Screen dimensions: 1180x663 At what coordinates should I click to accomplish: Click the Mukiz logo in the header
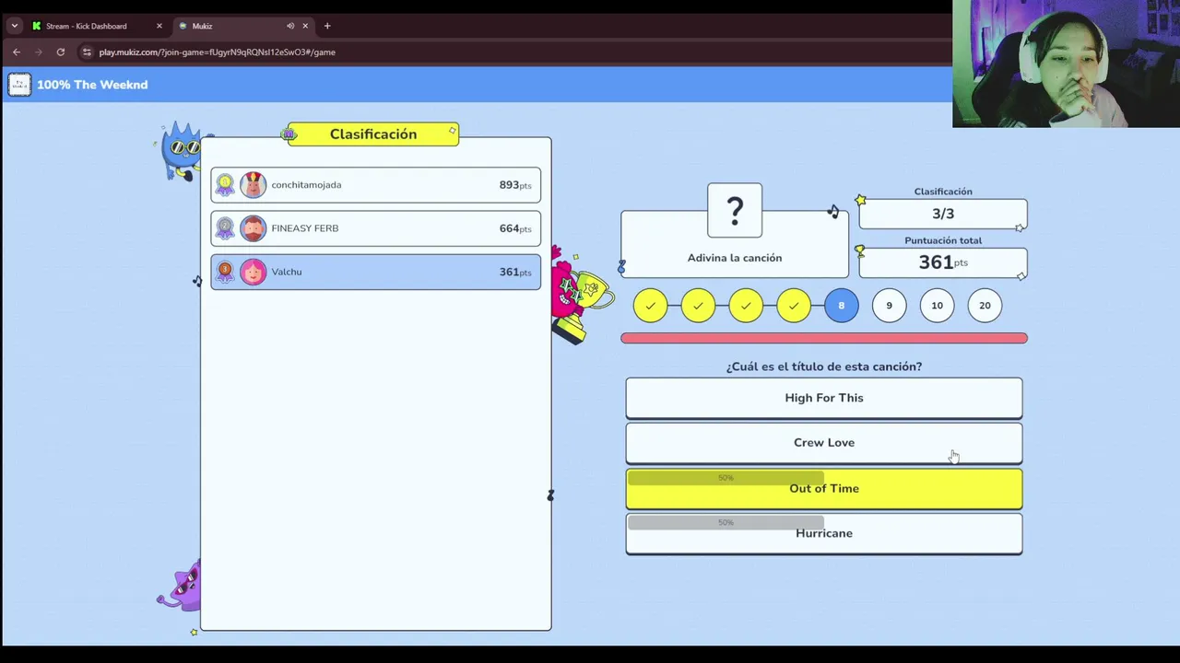[19, 85]
